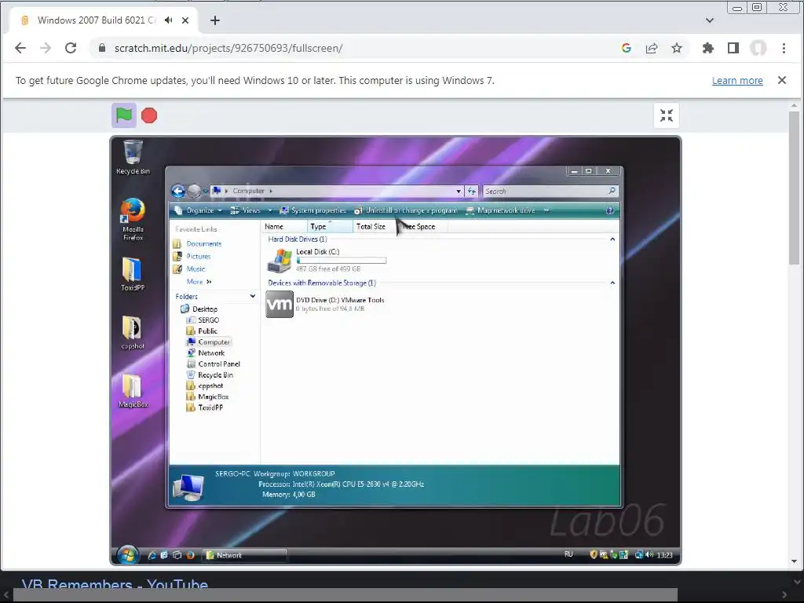
Task: Click the taskbar volume icon
Action: [649, 555]
